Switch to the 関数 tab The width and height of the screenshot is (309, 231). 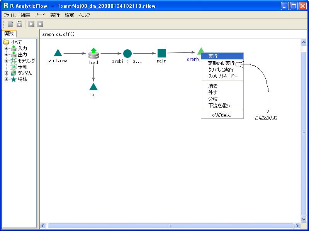coord(9,34)
